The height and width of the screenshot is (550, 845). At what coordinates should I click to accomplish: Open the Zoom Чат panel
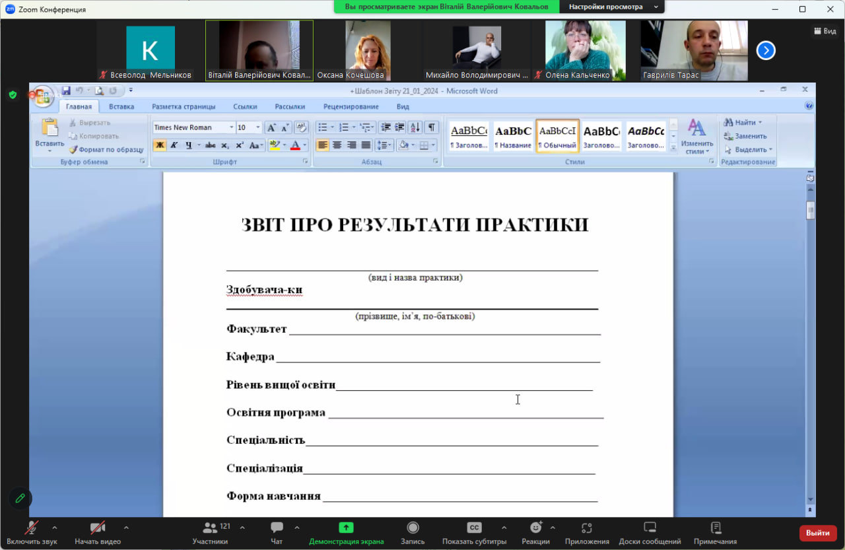tap(277, 533)
